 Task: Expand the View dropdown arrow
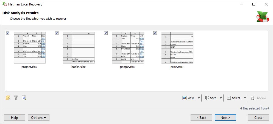click(199, 98)
